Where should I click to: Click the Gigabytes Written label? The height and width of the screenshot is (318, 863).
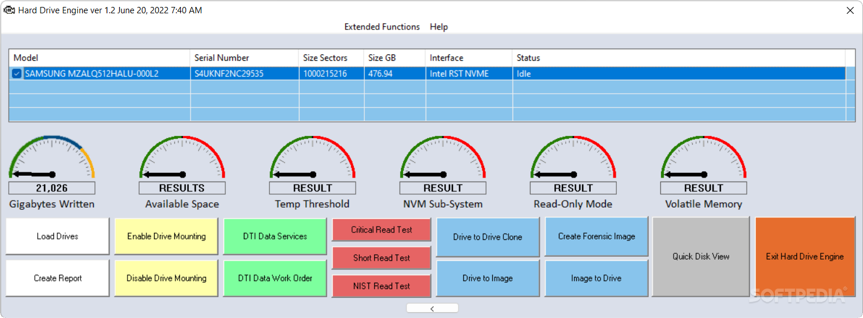[x=52, y=204]
